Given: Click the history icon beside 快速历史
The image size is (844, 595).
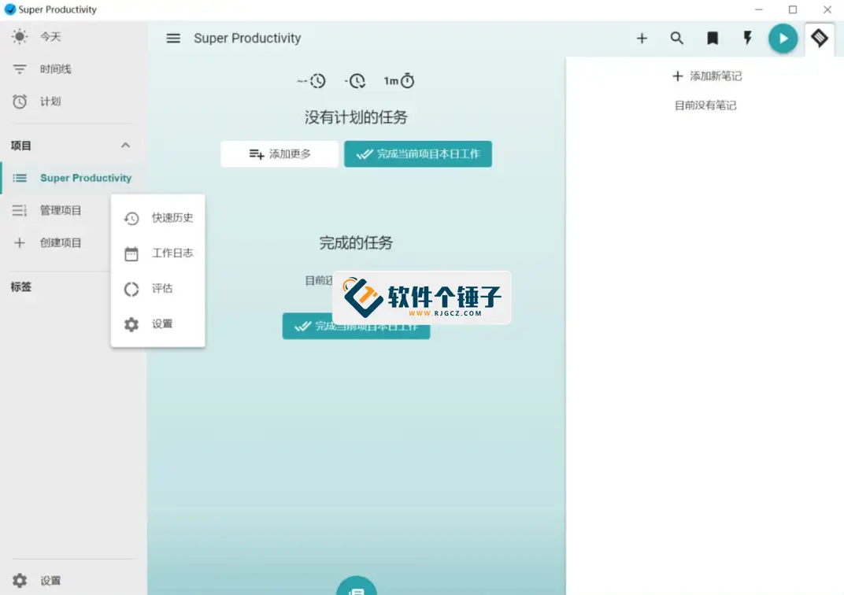Looking at the screenshot, I should pos(131,218).
